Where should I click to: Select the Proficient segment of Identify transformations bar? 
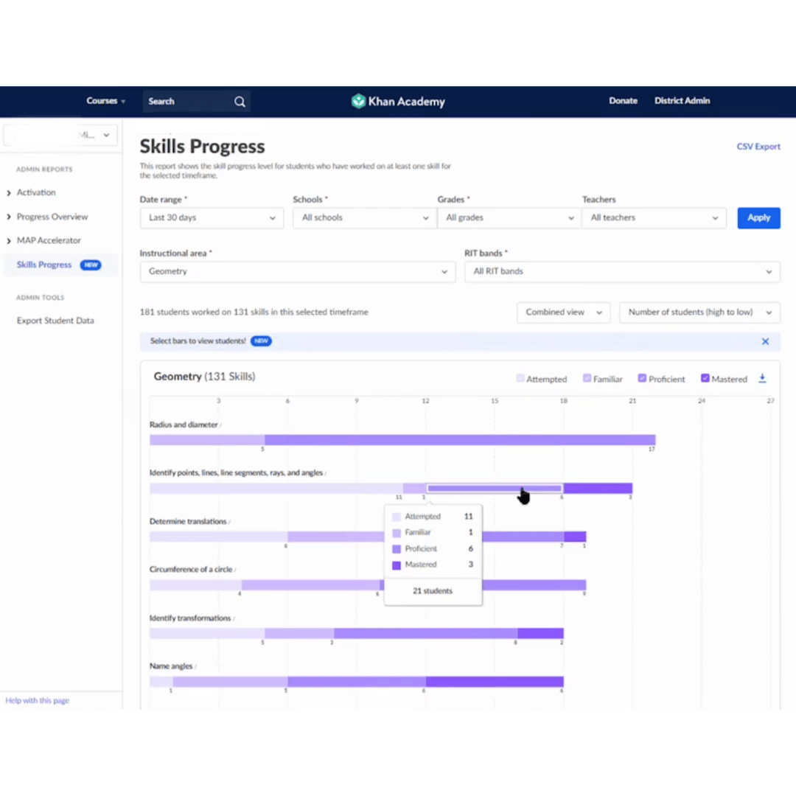tap(426, 633)
